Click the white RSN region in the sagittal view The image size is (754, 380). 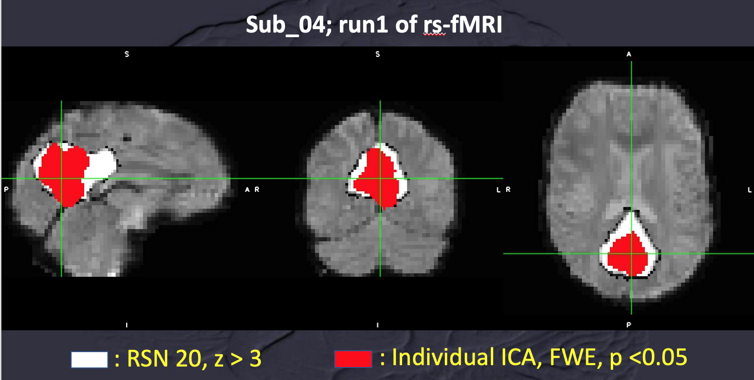(x=101, y=165)
